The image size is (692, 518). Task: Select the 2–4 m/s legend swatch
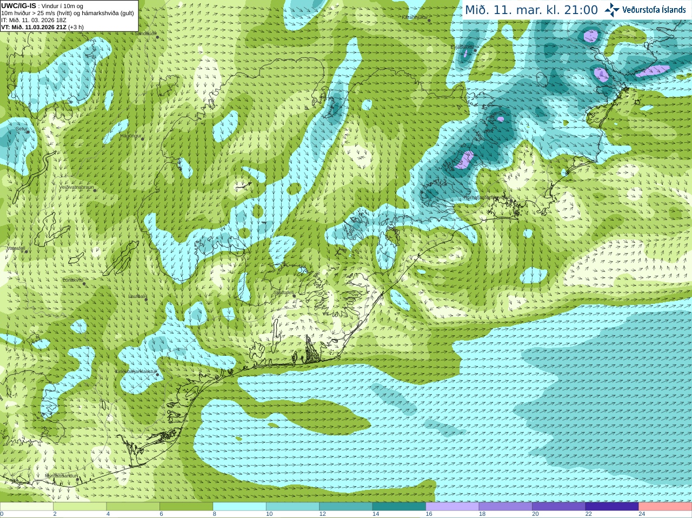click(x=79, y=507)
